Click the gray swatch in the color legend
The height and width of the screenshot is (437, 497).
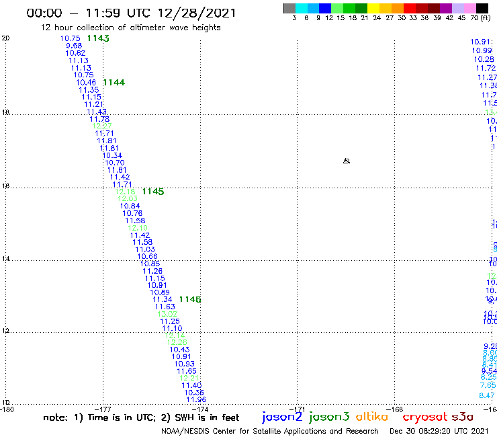[x=289, y=8]
